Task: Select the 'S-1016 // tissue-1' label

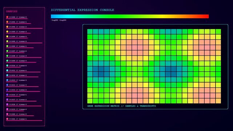Action: pos(18,95)
